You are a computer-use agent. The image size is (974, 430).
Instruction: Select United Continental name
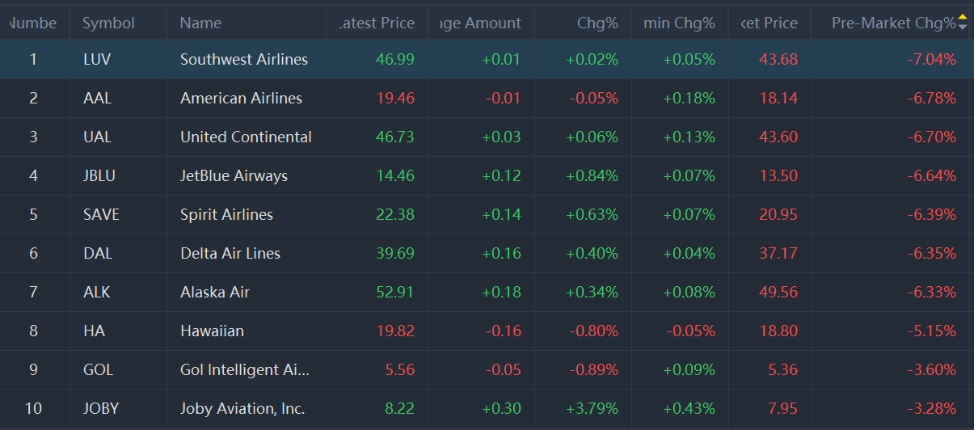tap(246, 137)
